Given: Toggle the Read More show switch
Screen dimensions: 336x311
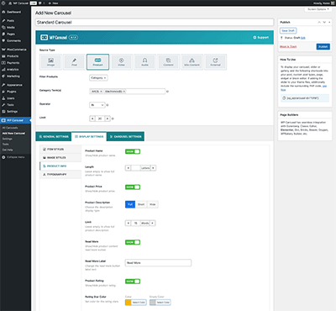Looking at the screenshot, I should 133,242.
